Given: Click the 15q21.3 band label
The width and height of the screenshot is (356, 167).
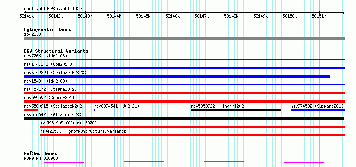Looking at the screenshot, I should pyautogui.click(x=32, y=35).
